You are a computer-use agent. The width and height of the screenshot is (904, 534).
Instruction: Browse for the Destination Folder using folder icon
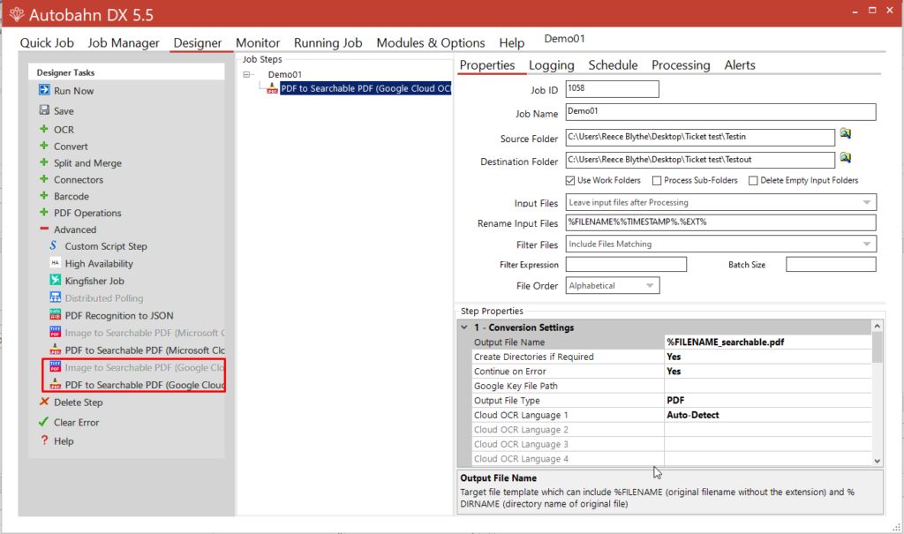point(845,157)
